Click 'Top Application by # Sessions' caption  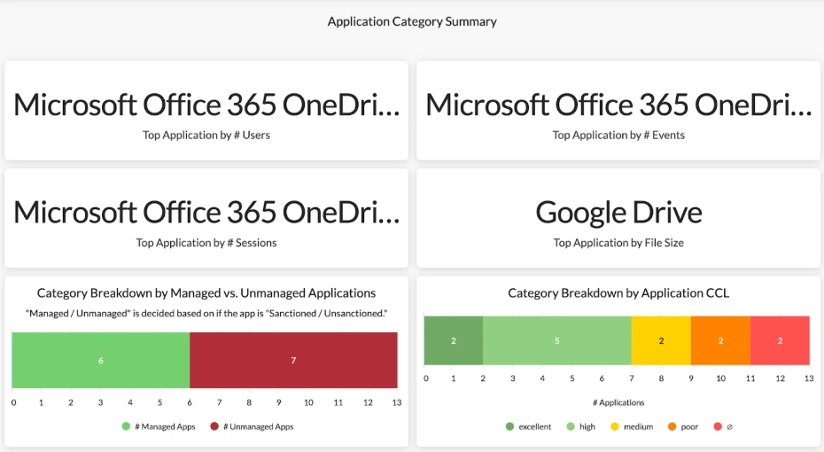pyautogui.click(x=206, y=243)
